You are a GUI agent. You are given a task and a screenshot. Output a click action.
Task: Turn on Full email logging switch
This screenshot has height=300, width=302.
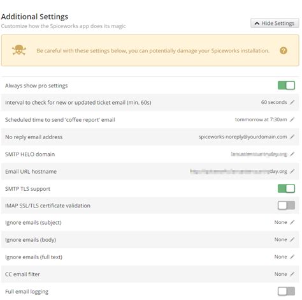pos(286,291)
